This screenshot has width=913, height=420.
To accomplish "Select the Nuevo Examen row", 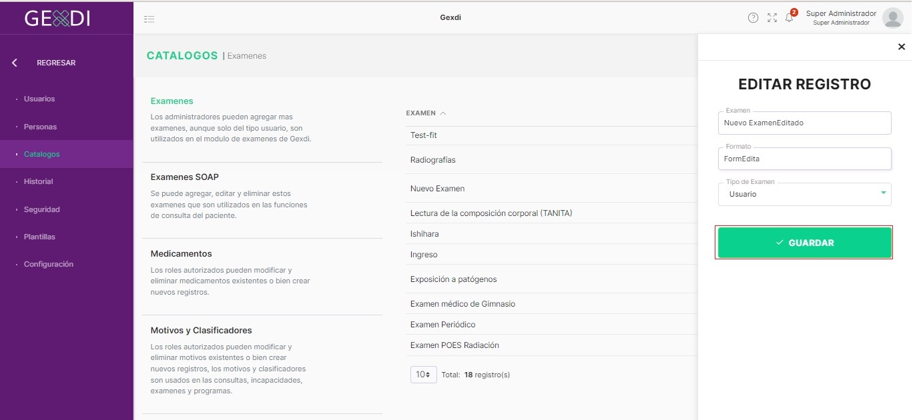I will (552, 189).
